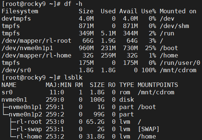The image size is (202, 140).
Task: Click the 'nvme0n1p1' partition in lsblk tree
Action: tap(25, 107)
